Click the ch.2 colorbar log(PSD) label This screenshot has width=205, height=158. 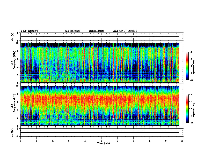click(194, 110)
